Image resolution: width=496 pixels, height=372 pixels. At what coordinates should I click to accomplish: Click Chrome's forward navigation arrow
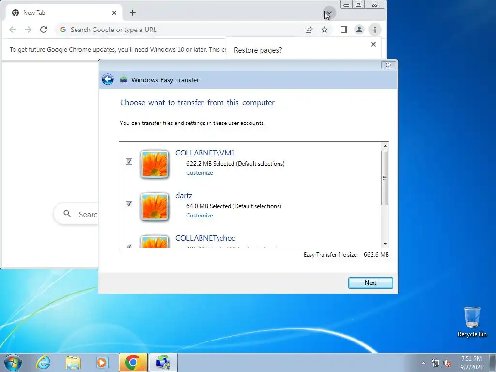tap(28, 30)
